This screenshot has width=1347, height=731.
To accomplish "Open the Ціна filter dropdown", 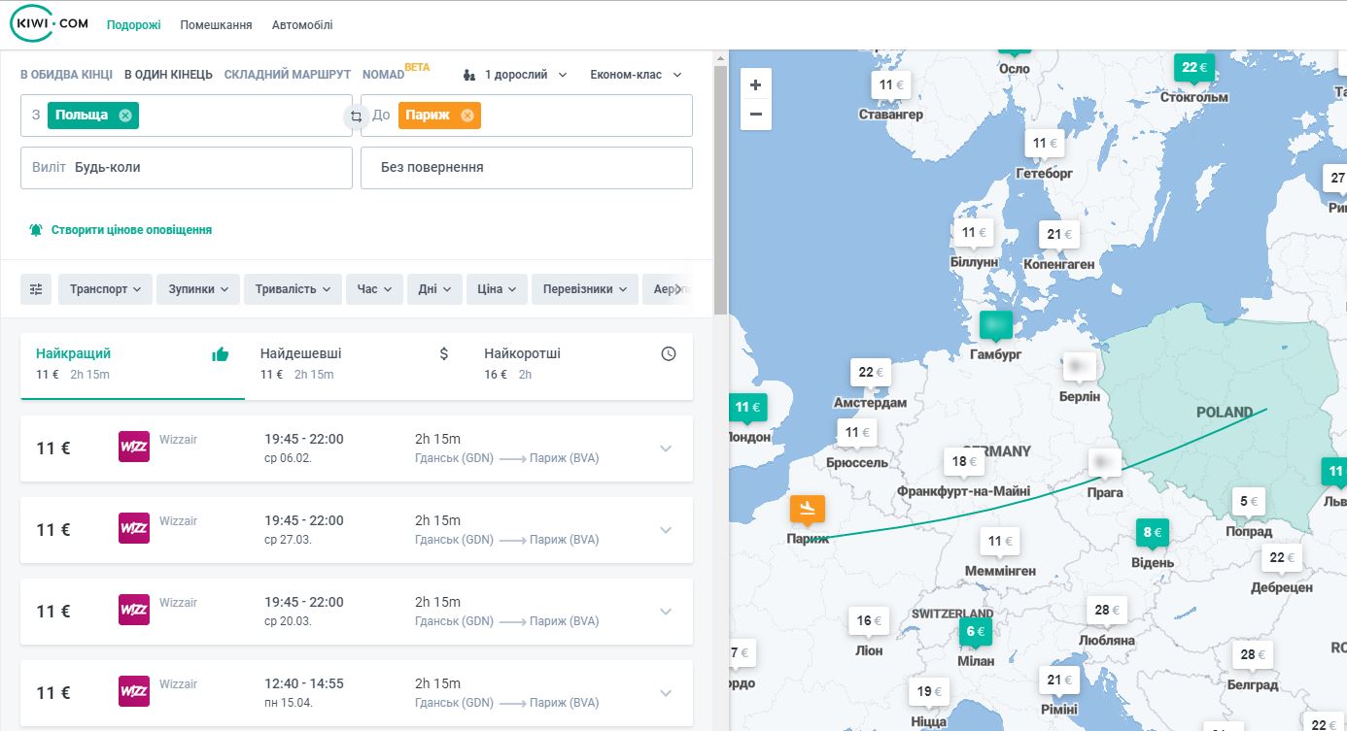I will point(497,288).
